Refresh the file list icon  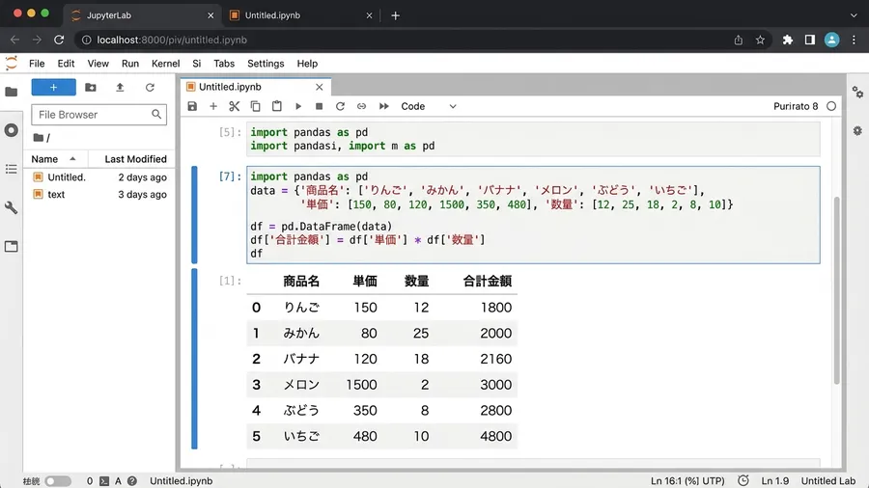tap(150, 88)
